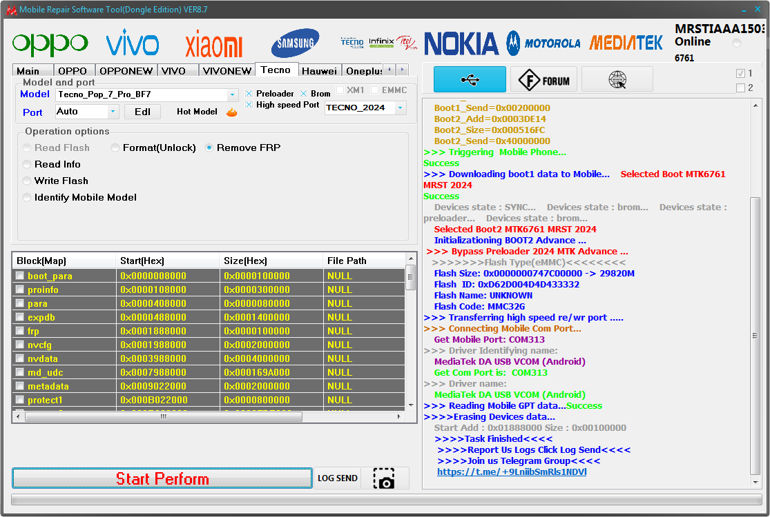Click the Samsung brand logo
Screen dimensions: 770x517
pyautogui.click(x=295, y=43)
